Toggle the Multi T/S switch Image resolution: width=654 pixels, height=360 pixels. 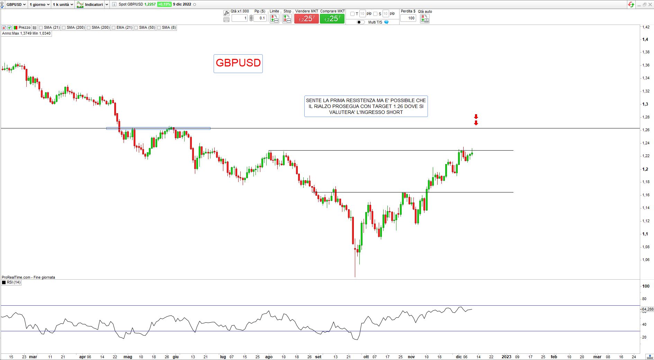[x=360, y=22]
